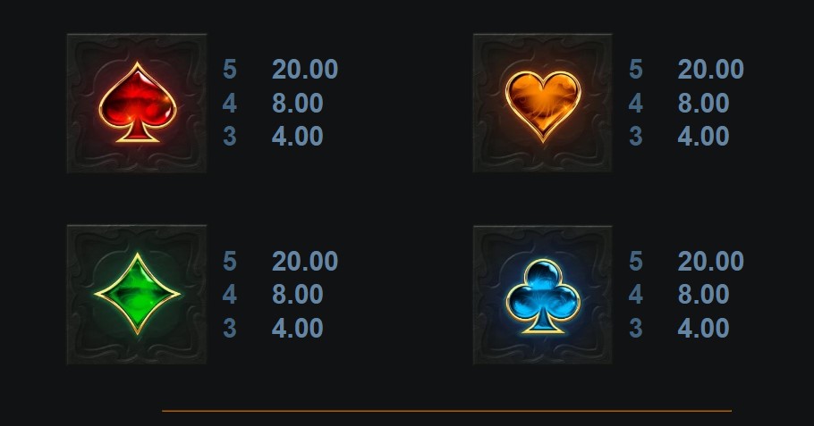Select the 4.00 payout beside blue club
The width and height of the screenshot is (814, 426).
(x=703, y=328)
